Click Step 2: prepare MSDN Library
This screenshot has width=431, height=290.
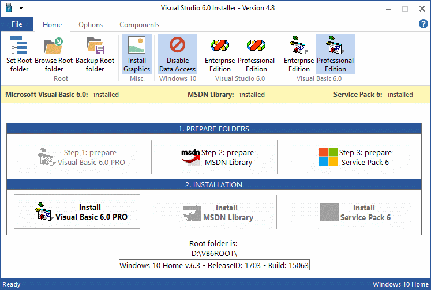point(214,157)
